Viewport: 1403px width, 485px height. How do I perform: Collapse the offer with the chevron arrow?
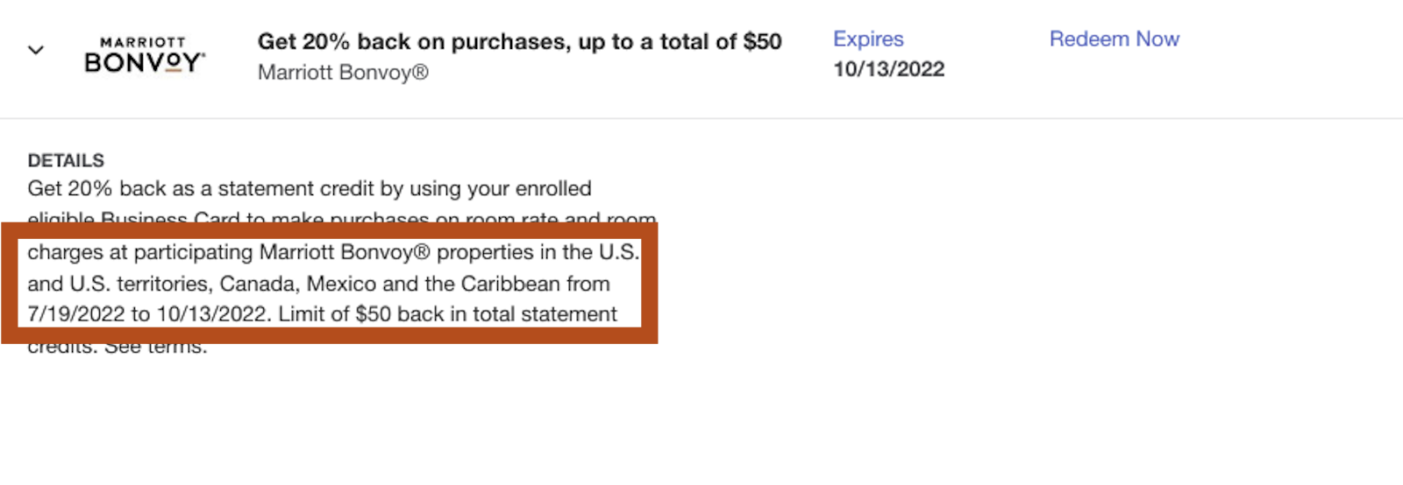pos(36,51)
